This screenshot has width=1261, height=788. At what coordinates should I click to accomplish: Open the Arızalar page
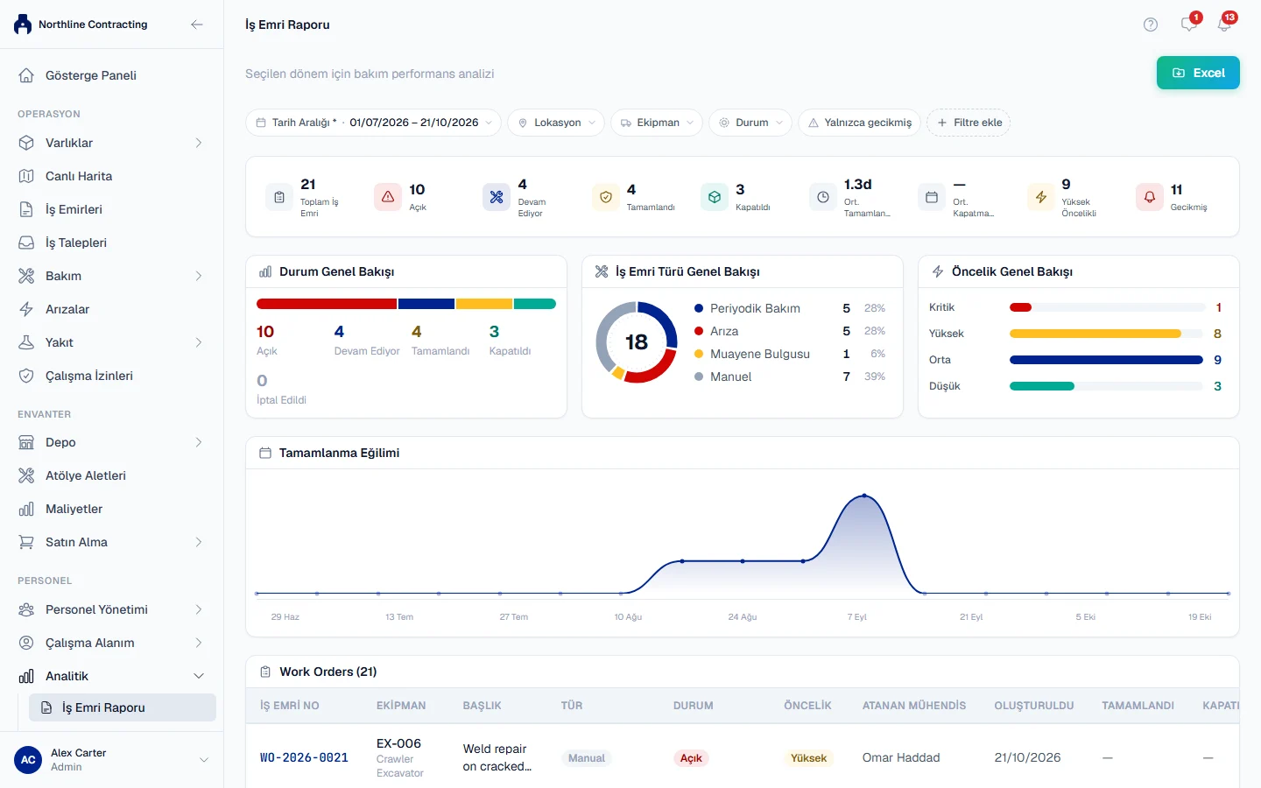[112, 309]
